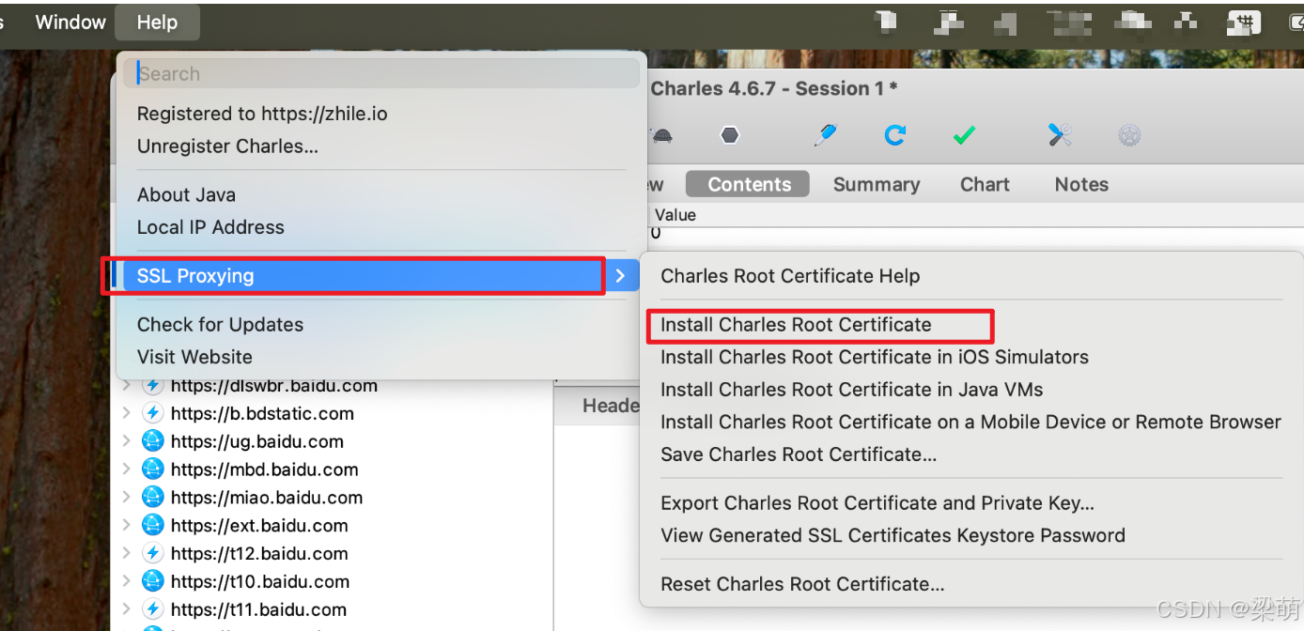Open the Tools wrench-and-screwdriver icon
This screenshot has width=1304, height=631.
(1061, 135)
